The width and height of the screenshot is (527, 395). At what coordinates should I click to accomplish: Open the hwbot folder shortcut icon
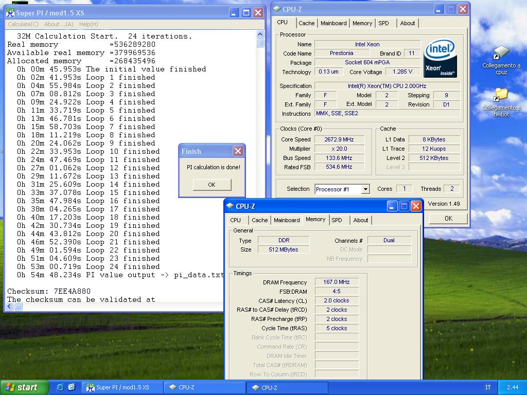point(501,95)
